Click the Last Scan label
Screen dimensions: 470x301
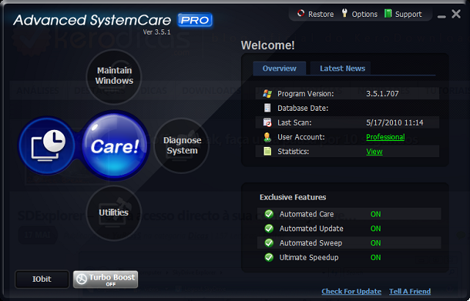(294, 123)
